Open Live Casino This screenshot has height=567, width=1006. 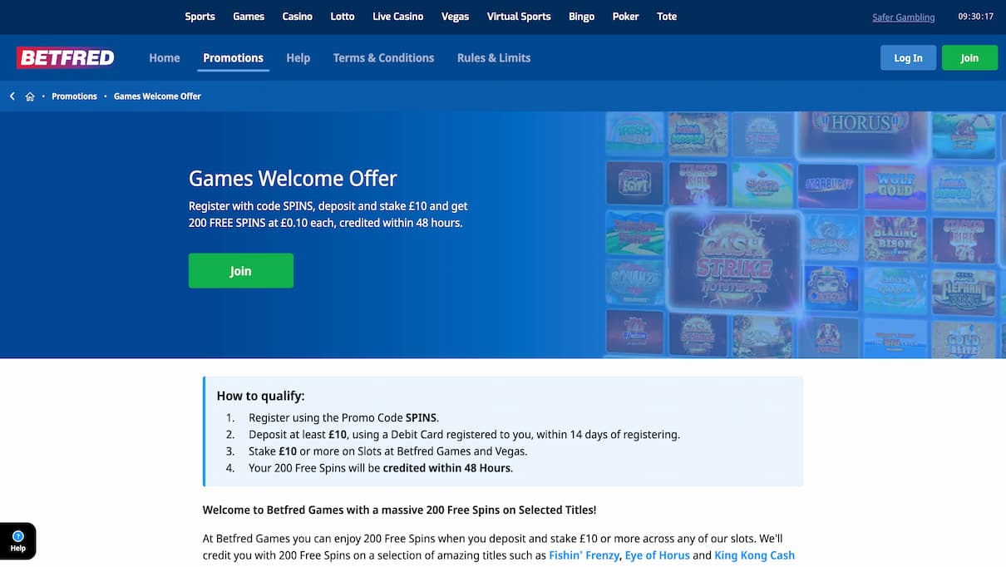coord(398,17)
